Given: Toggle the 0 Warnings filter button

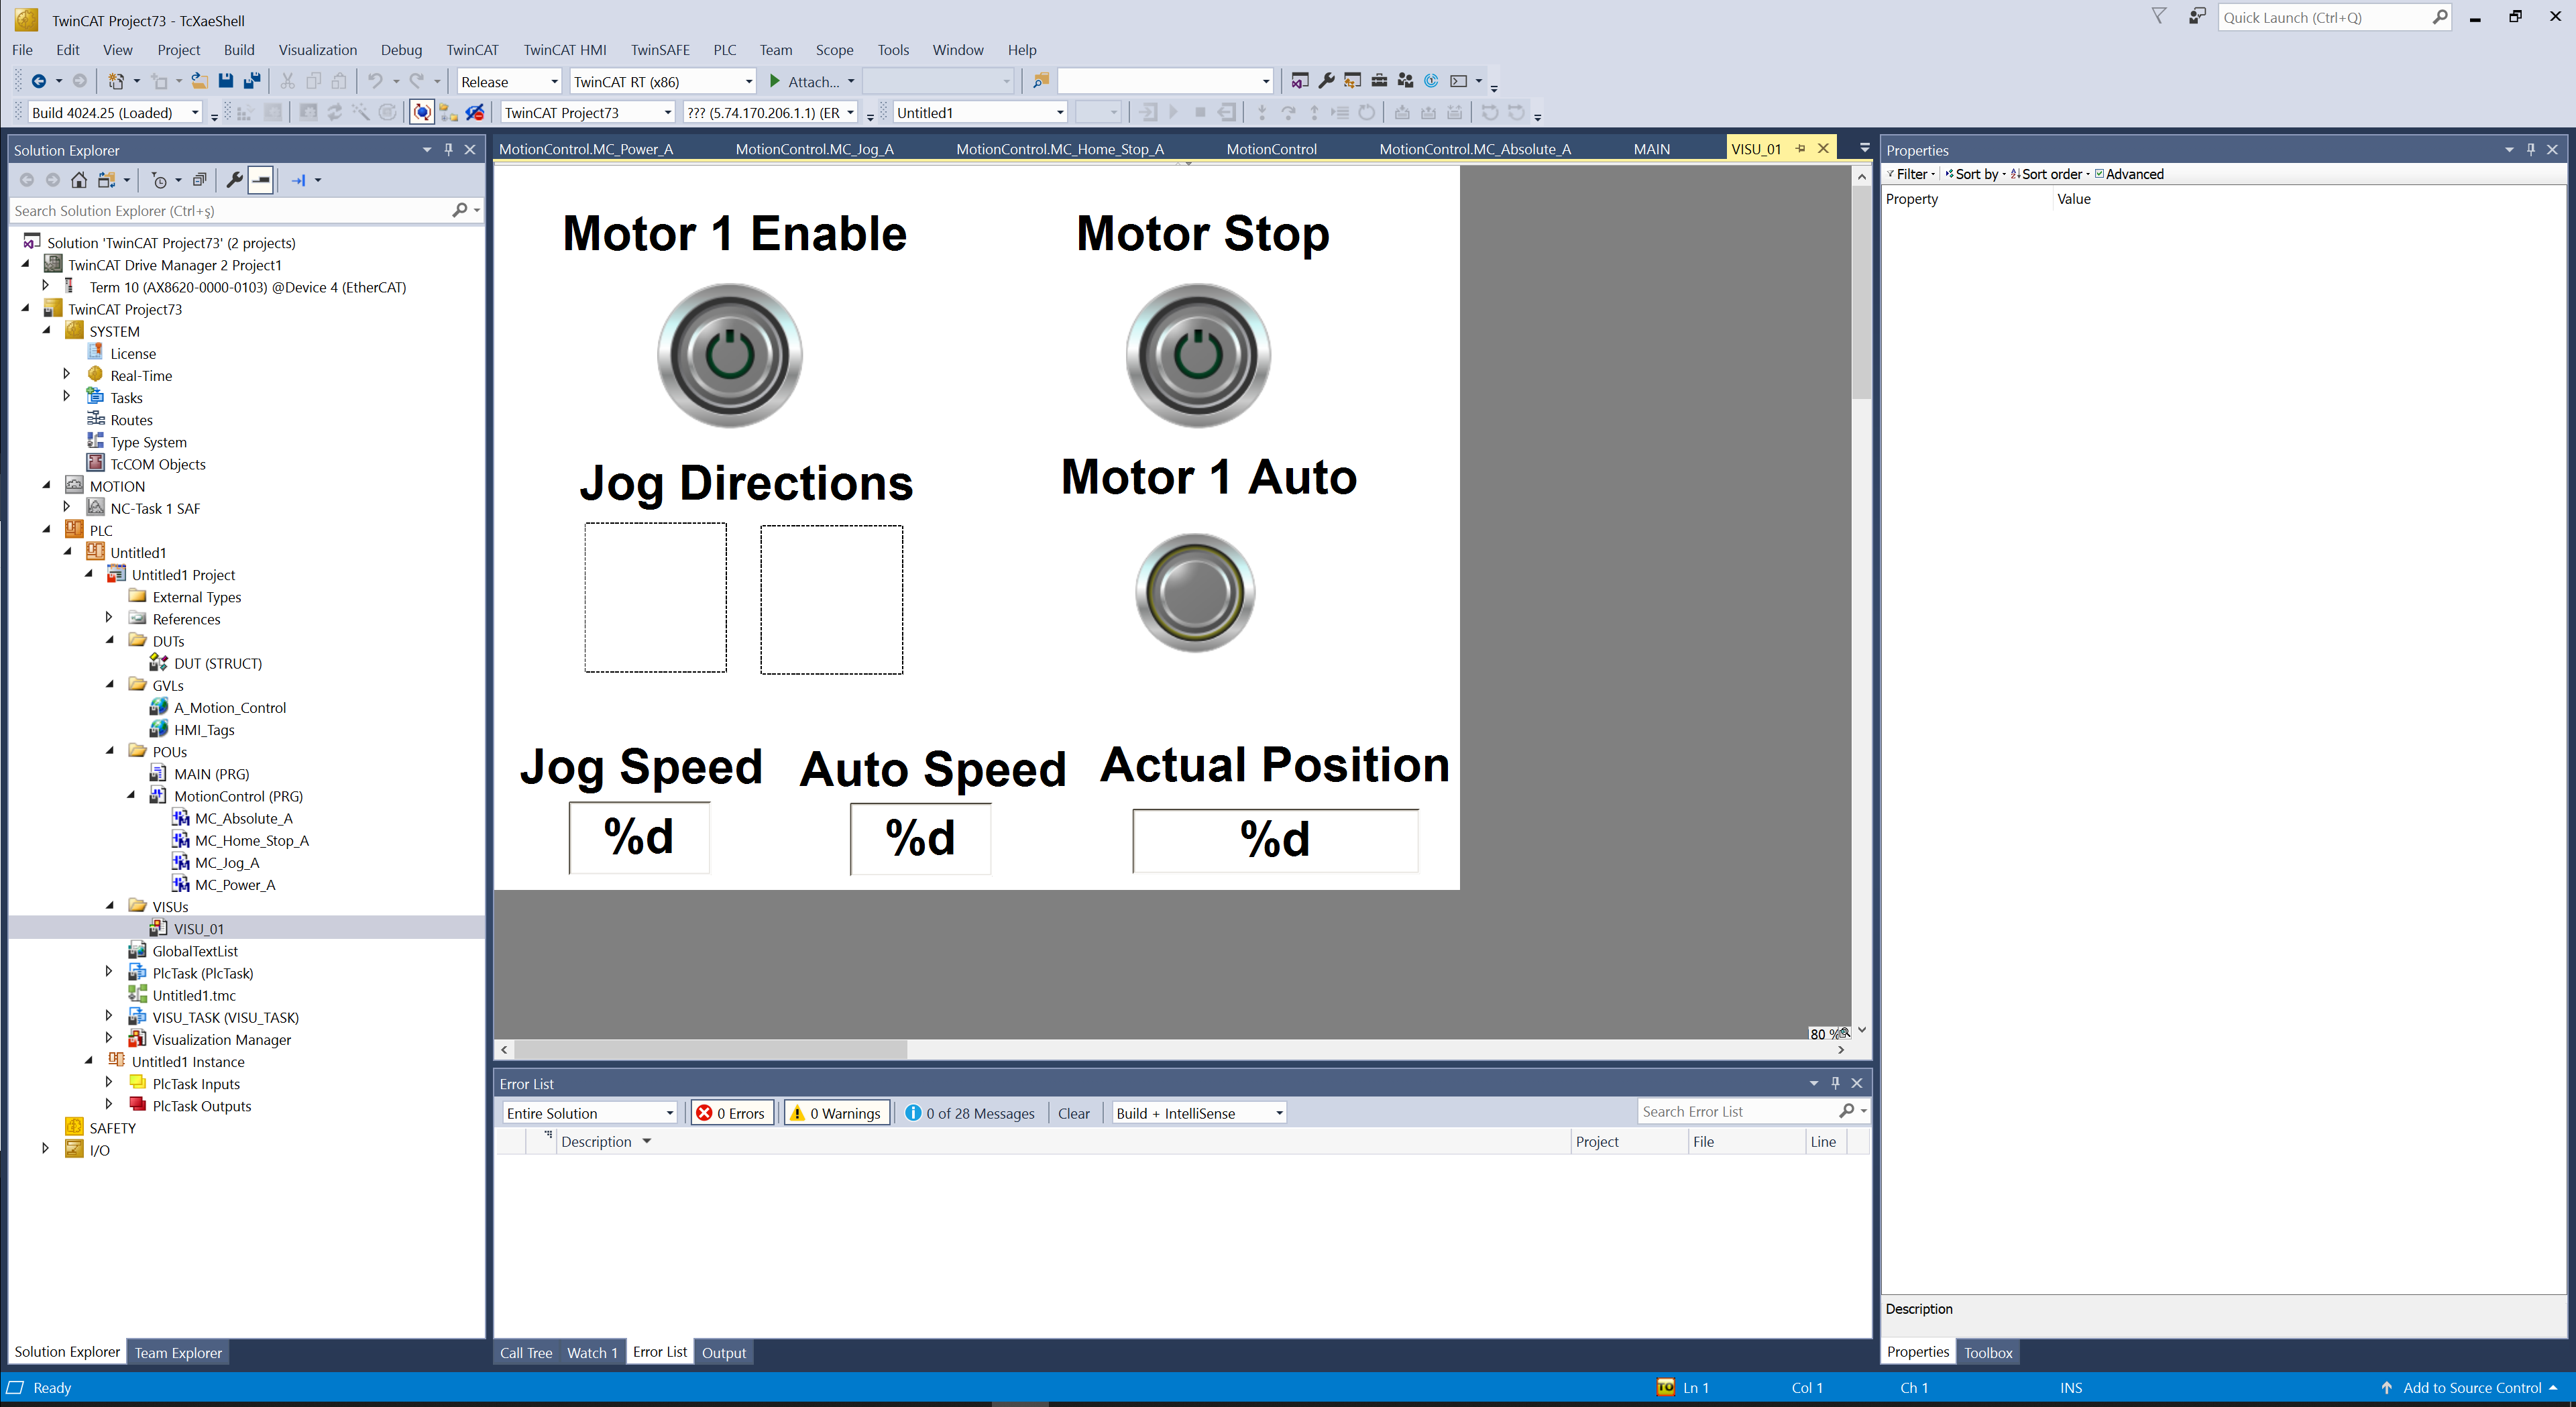Looking at the screenshot, I should pyautogui.click(x=837, y=1113).
